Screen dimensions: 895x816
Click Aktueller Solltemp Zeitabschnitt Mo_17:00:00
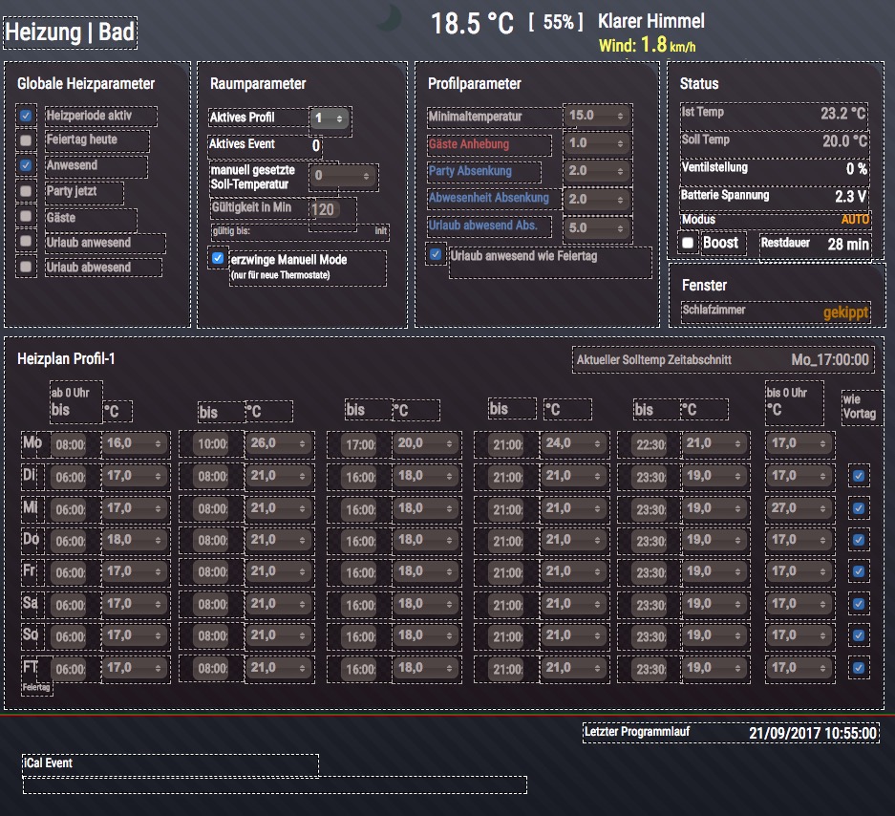(x=723, y=360)
